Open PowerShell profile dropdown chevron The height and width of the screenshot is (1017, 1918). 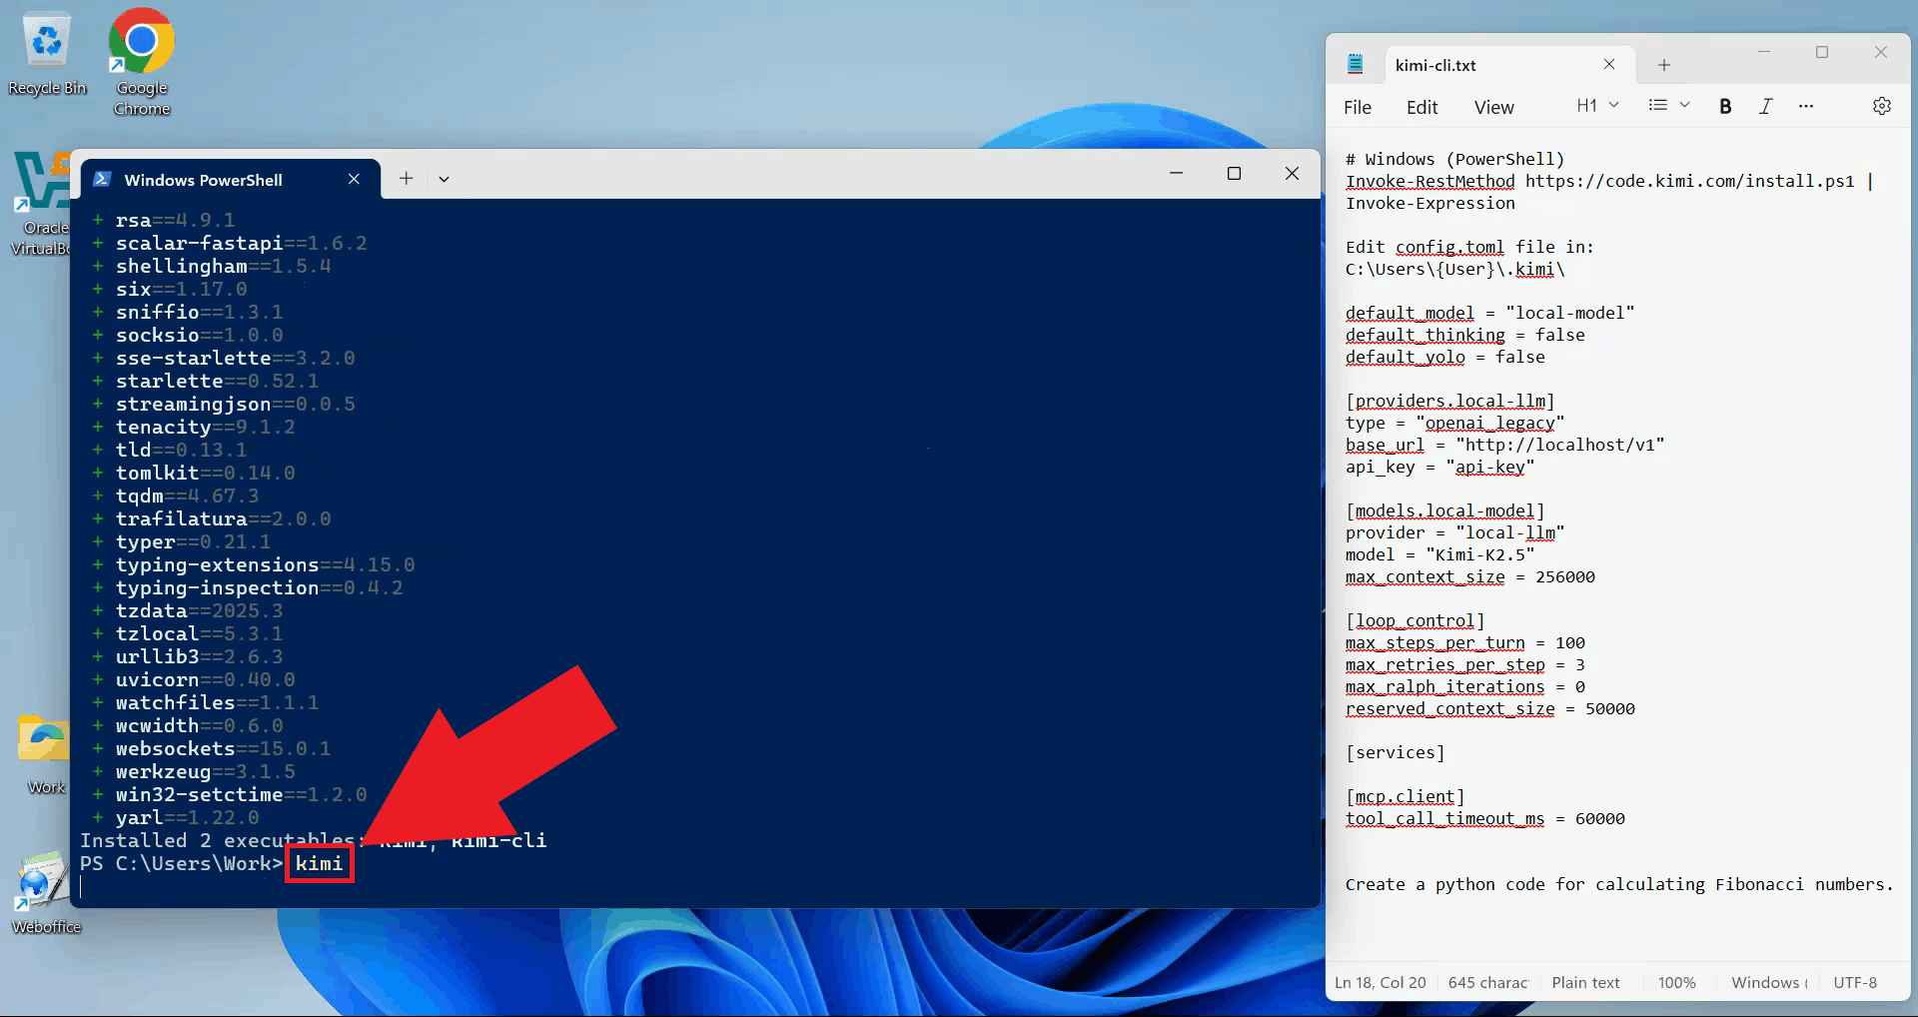tap(444, 179)
